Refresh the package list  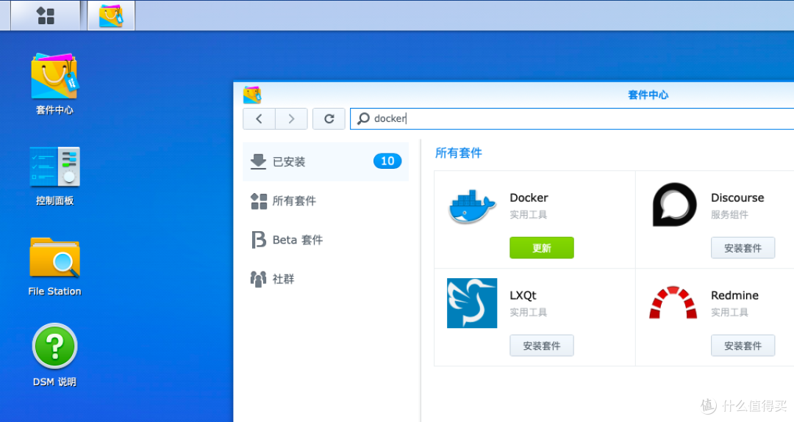[x=329, y=119]
